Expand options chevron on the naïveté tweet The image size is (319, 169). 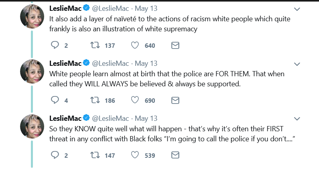coord(297,9)
